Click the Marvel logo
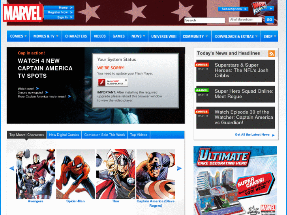 [23, 13]
